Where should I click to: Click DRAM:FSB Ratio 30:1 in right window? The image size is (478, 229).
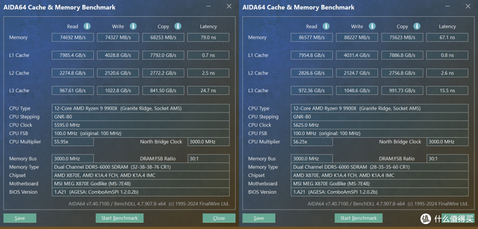tap(447, 158)
